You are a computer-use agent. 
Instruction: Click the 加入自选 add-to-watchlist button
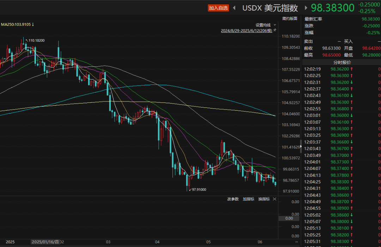tap(218, 8)
